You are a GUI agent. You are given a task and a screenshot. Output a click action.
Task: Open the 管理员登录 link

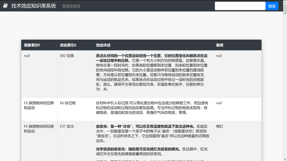71,6
